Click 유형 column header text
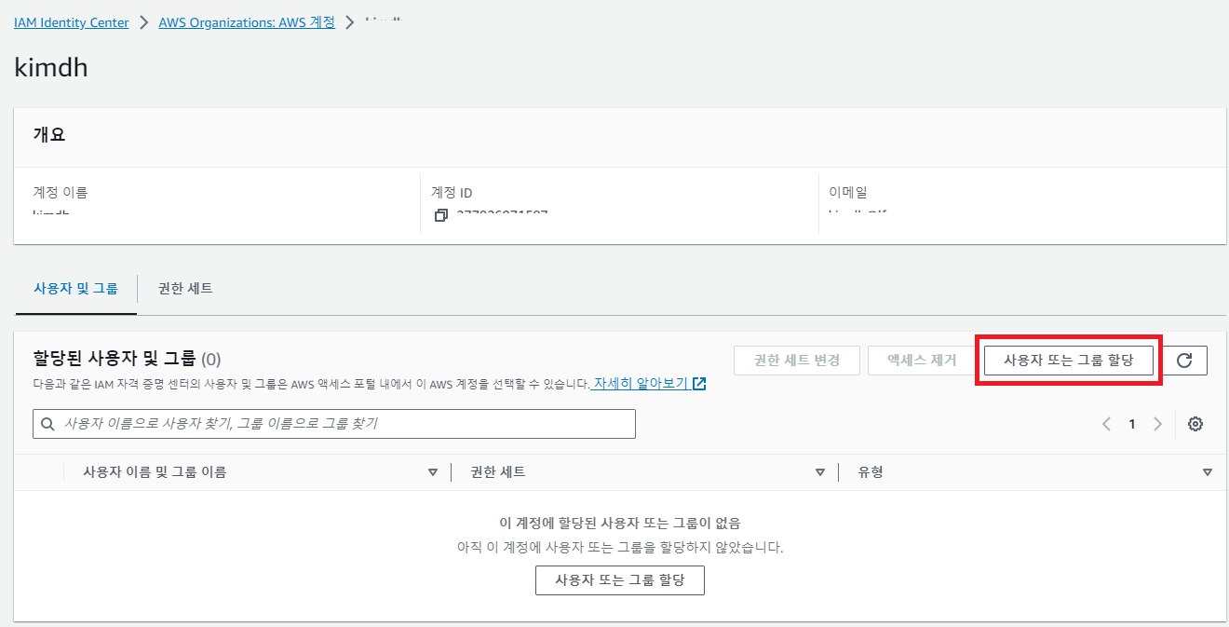This screenshot has height=627, width=1229. 871,472
